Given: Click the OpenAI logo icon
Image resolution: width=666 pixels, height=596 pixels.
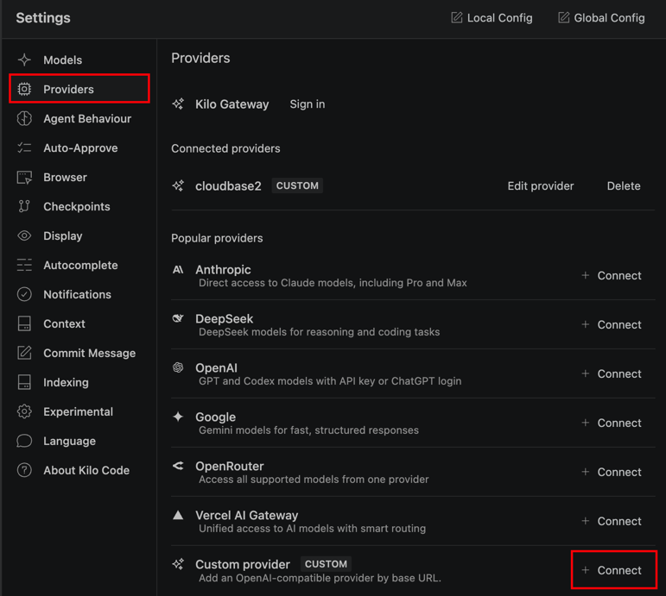Looking at the screenshot, I should [x=178, y=367].
